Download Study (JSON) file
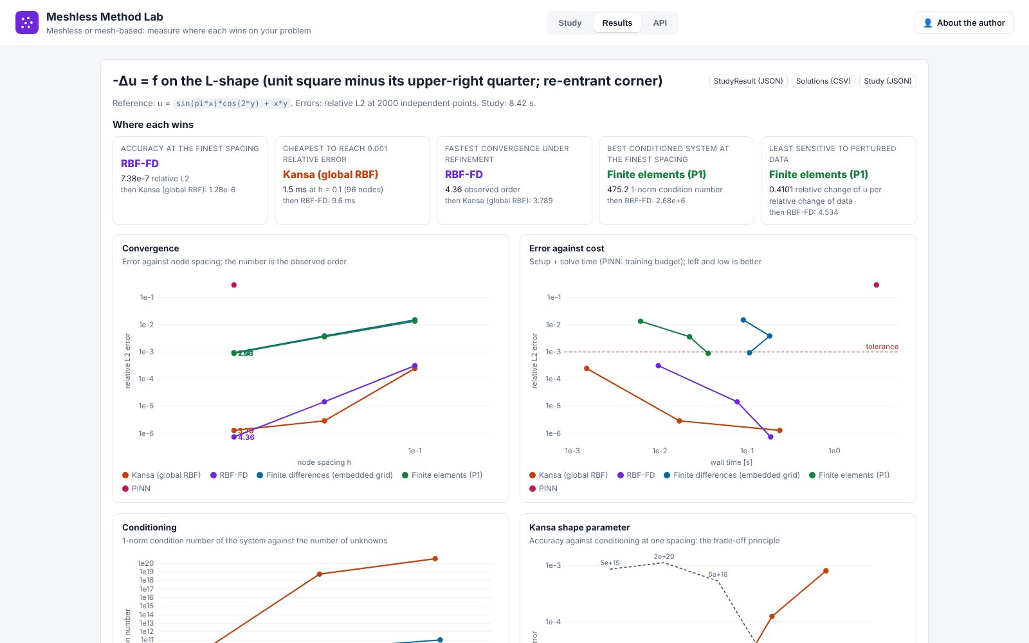Screen dimensions: 1029x643 coord(888,81)
